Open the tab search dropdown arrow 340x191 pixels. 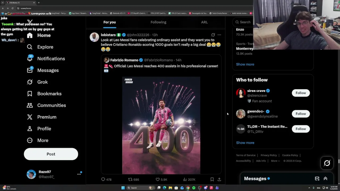click(x=3, y=3)
